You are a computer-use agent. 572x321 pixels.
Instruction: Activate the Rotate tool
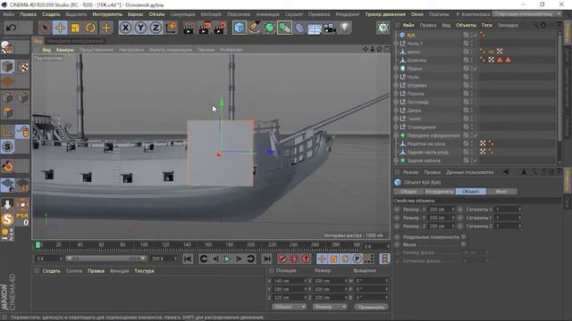[x=90, y=28]
